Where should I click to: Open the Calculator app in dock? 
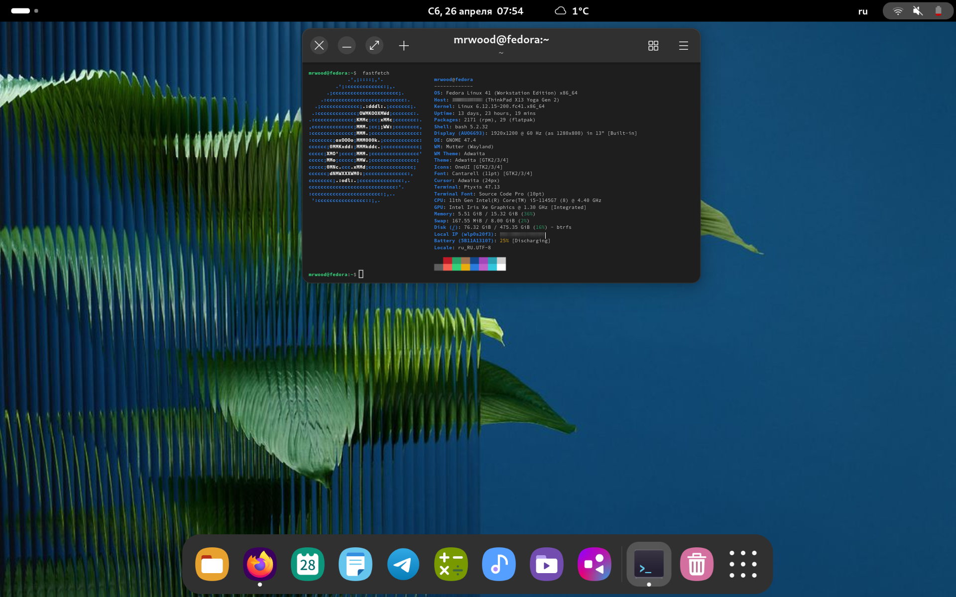click(451, 564)
